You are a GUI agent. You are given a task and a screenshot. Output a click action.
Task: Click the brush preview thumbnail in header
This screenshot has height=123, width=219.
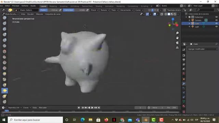click(10, 10)
